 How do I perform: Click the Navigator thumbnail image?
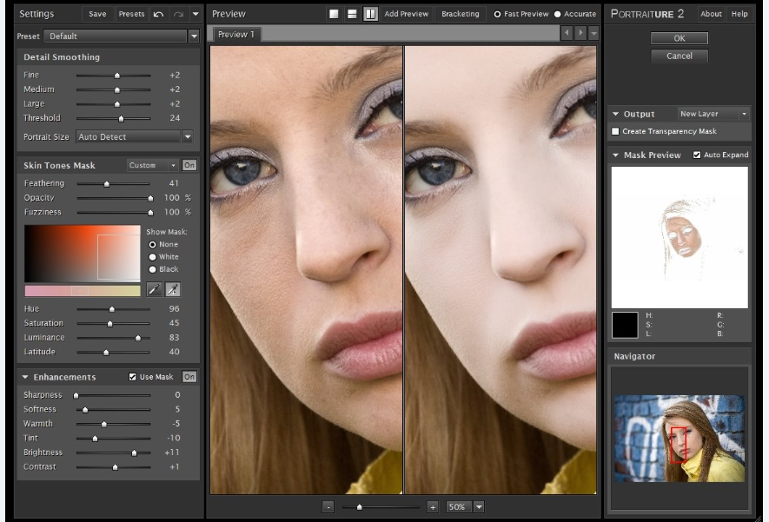[680, 439]
